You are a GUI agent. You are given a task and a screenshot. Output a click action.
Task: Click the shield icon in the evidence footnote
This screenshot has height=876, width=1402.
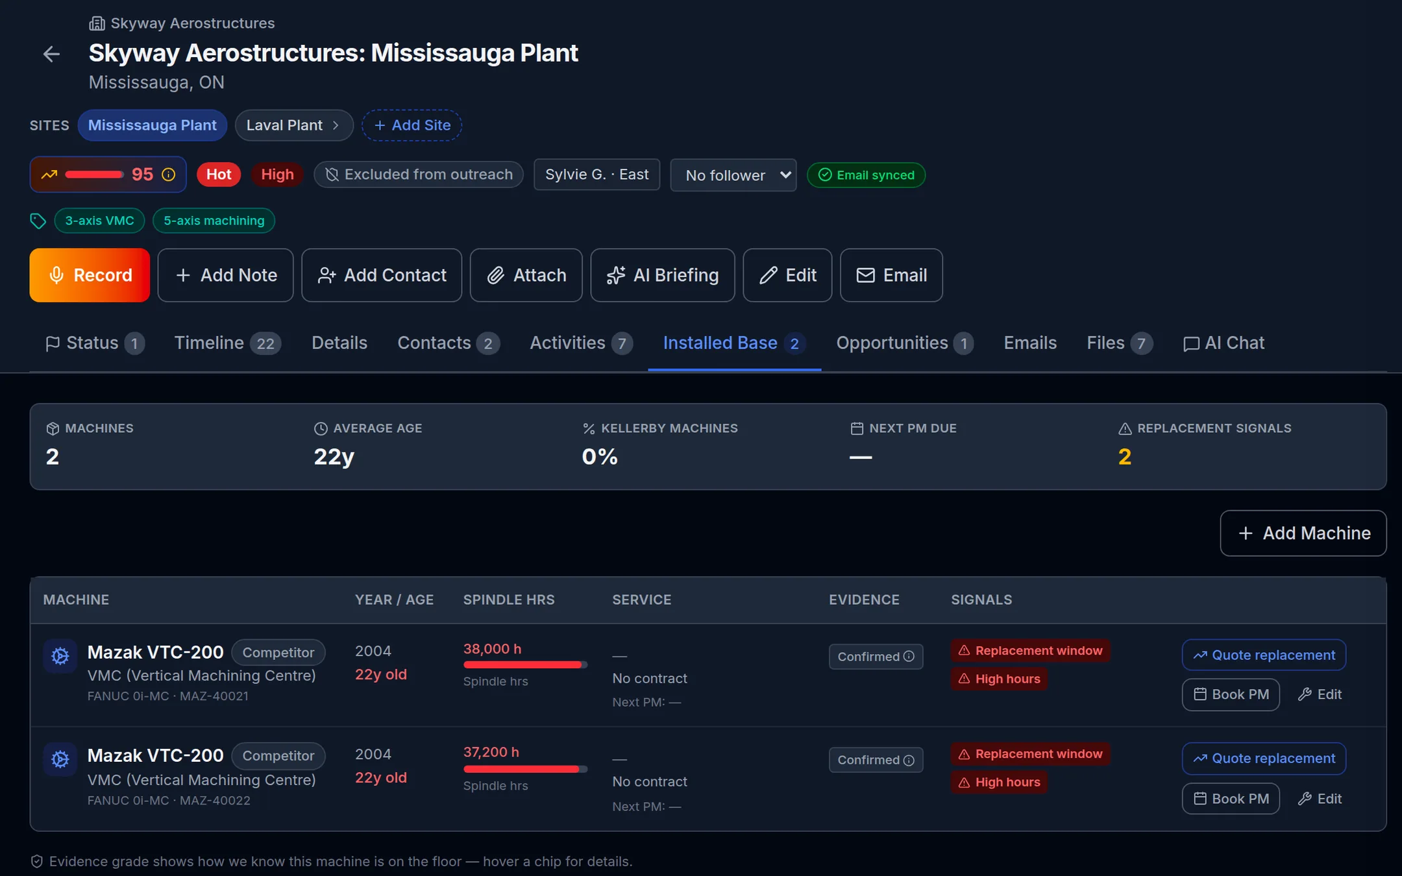[x=37, y=862]
